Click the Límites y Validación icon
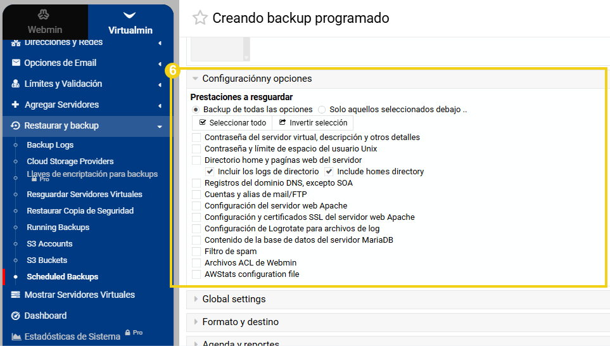 point(16,84)
